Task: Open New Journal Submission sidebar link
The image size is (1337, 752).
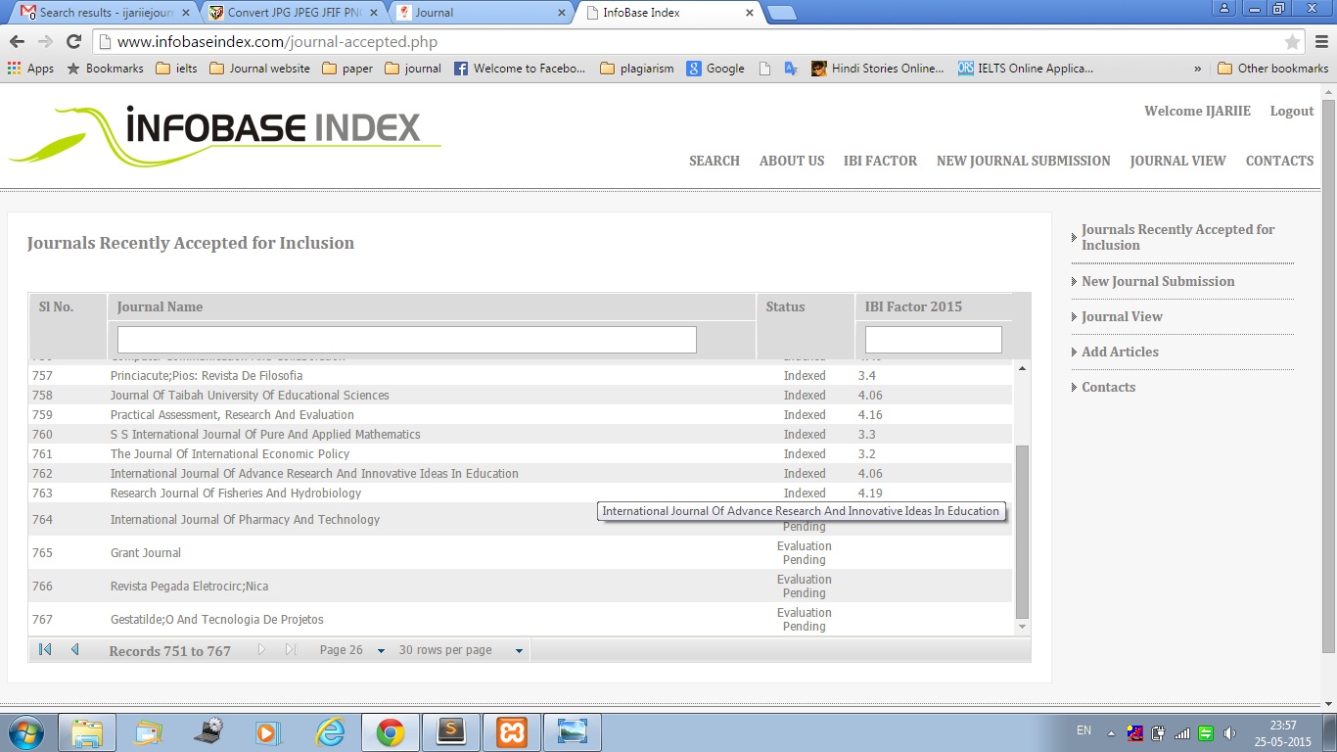Action: coord(1158,281)
